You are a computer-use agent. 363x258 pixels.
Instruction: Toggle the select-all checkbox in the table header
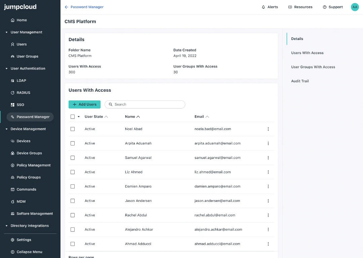pos(73,117)
